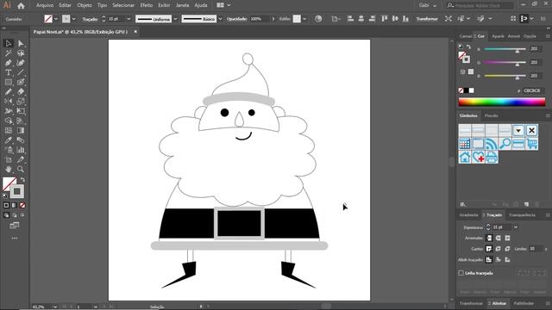Image resolution: width=552 pixels, height=310 pixels.
Task: Open the fill color dropdown in control bar
Action: coord(56,19)
